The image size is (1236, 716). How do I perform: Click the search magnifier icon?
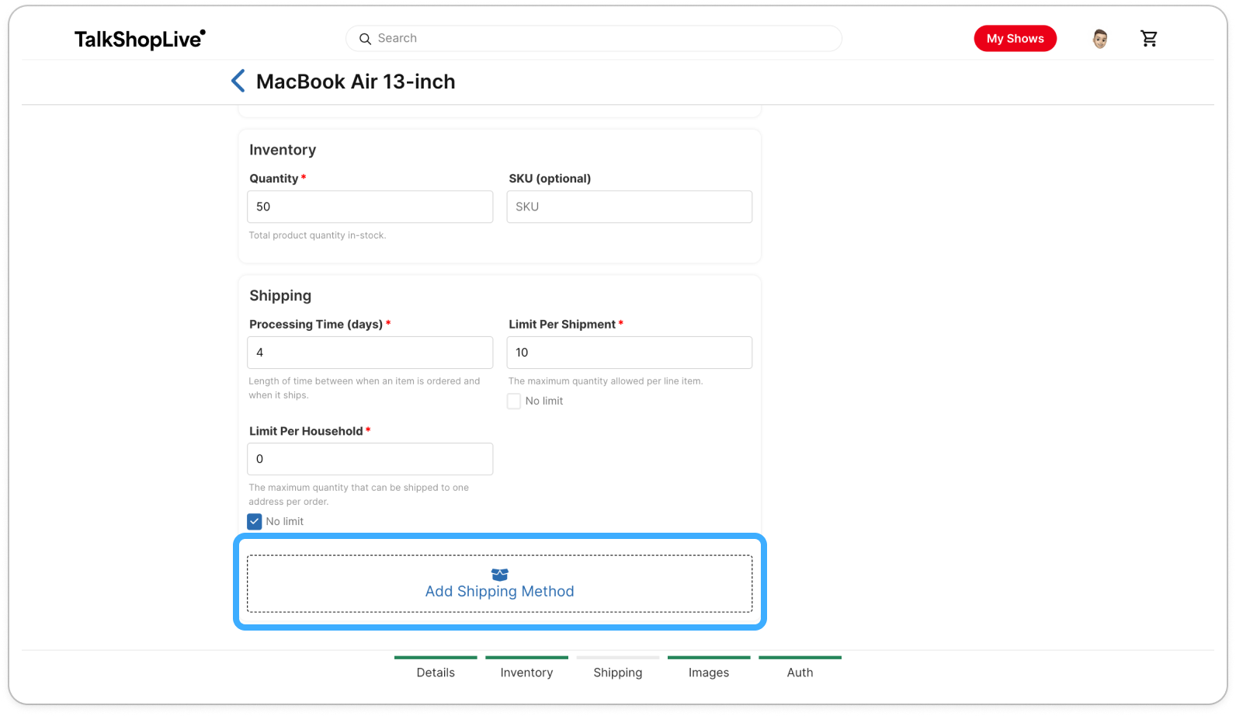pos(365,39)
